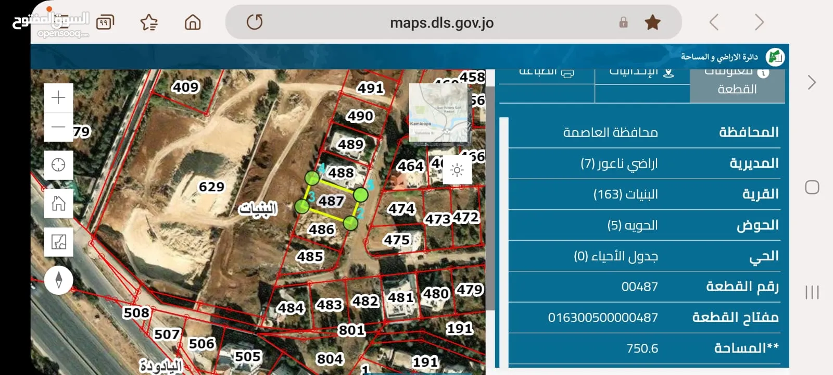The width and height of the screenshot is (833, 375).
Task: Click parcel vertex 3 green marker
Action: click(x=302, y=206)
